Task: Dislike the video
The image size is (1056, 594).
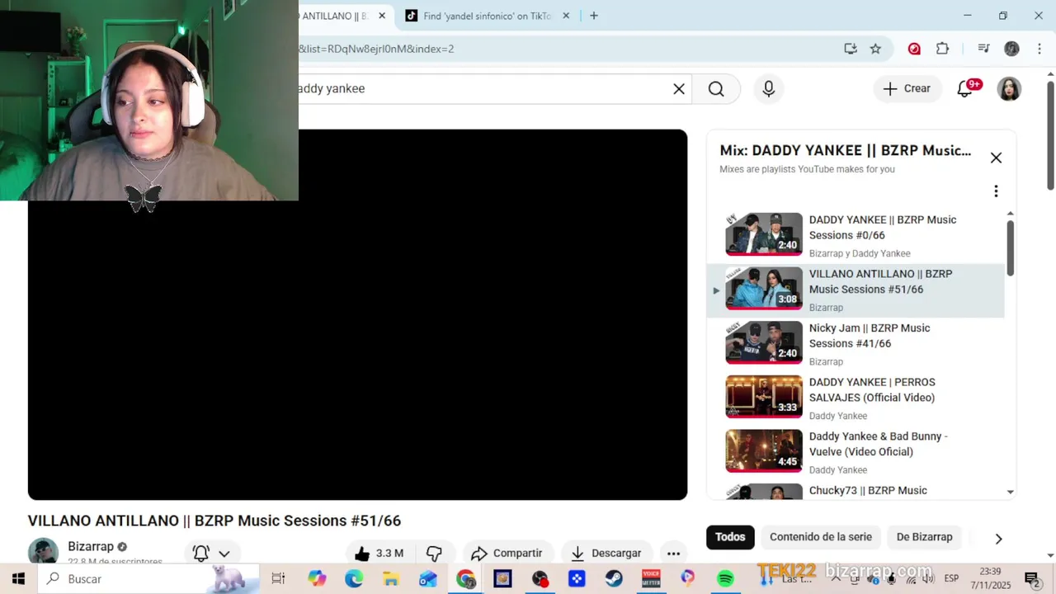Action: (434, 554)
